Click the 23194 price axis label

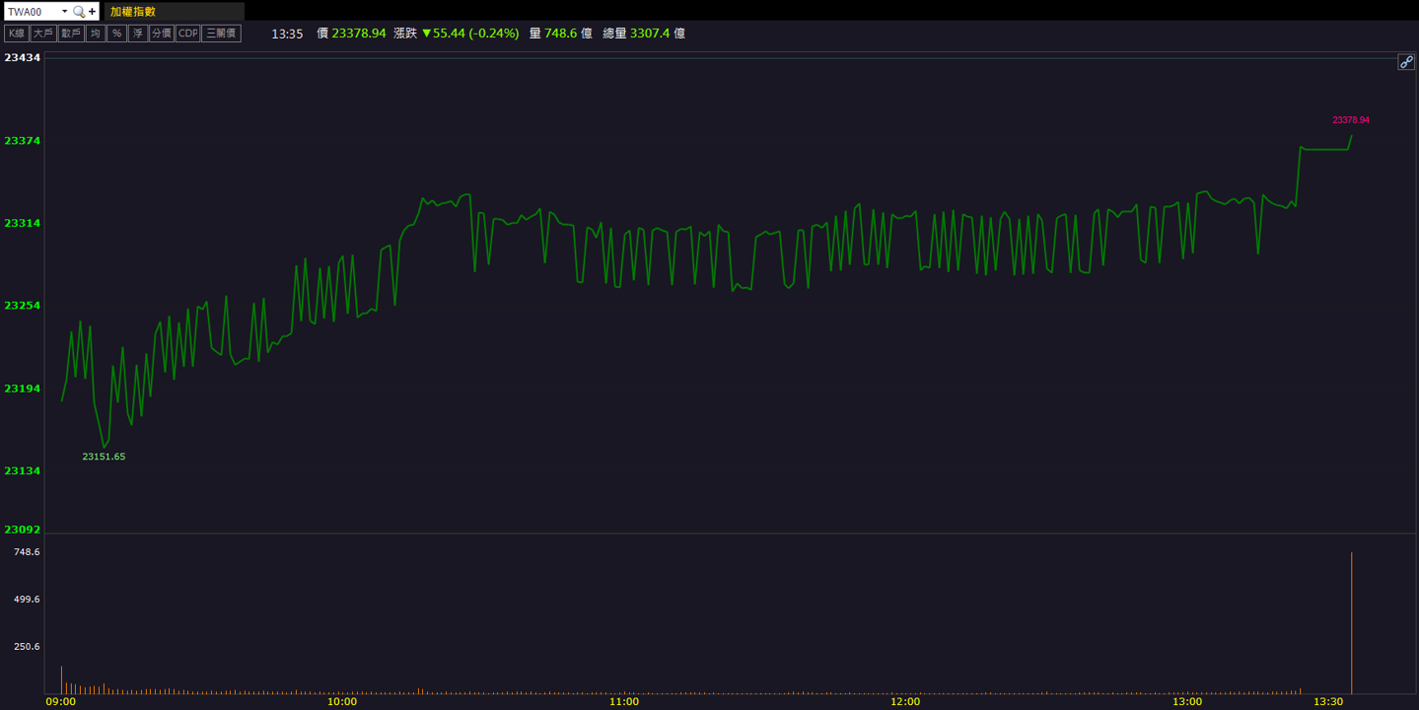(x=22, y=389)
